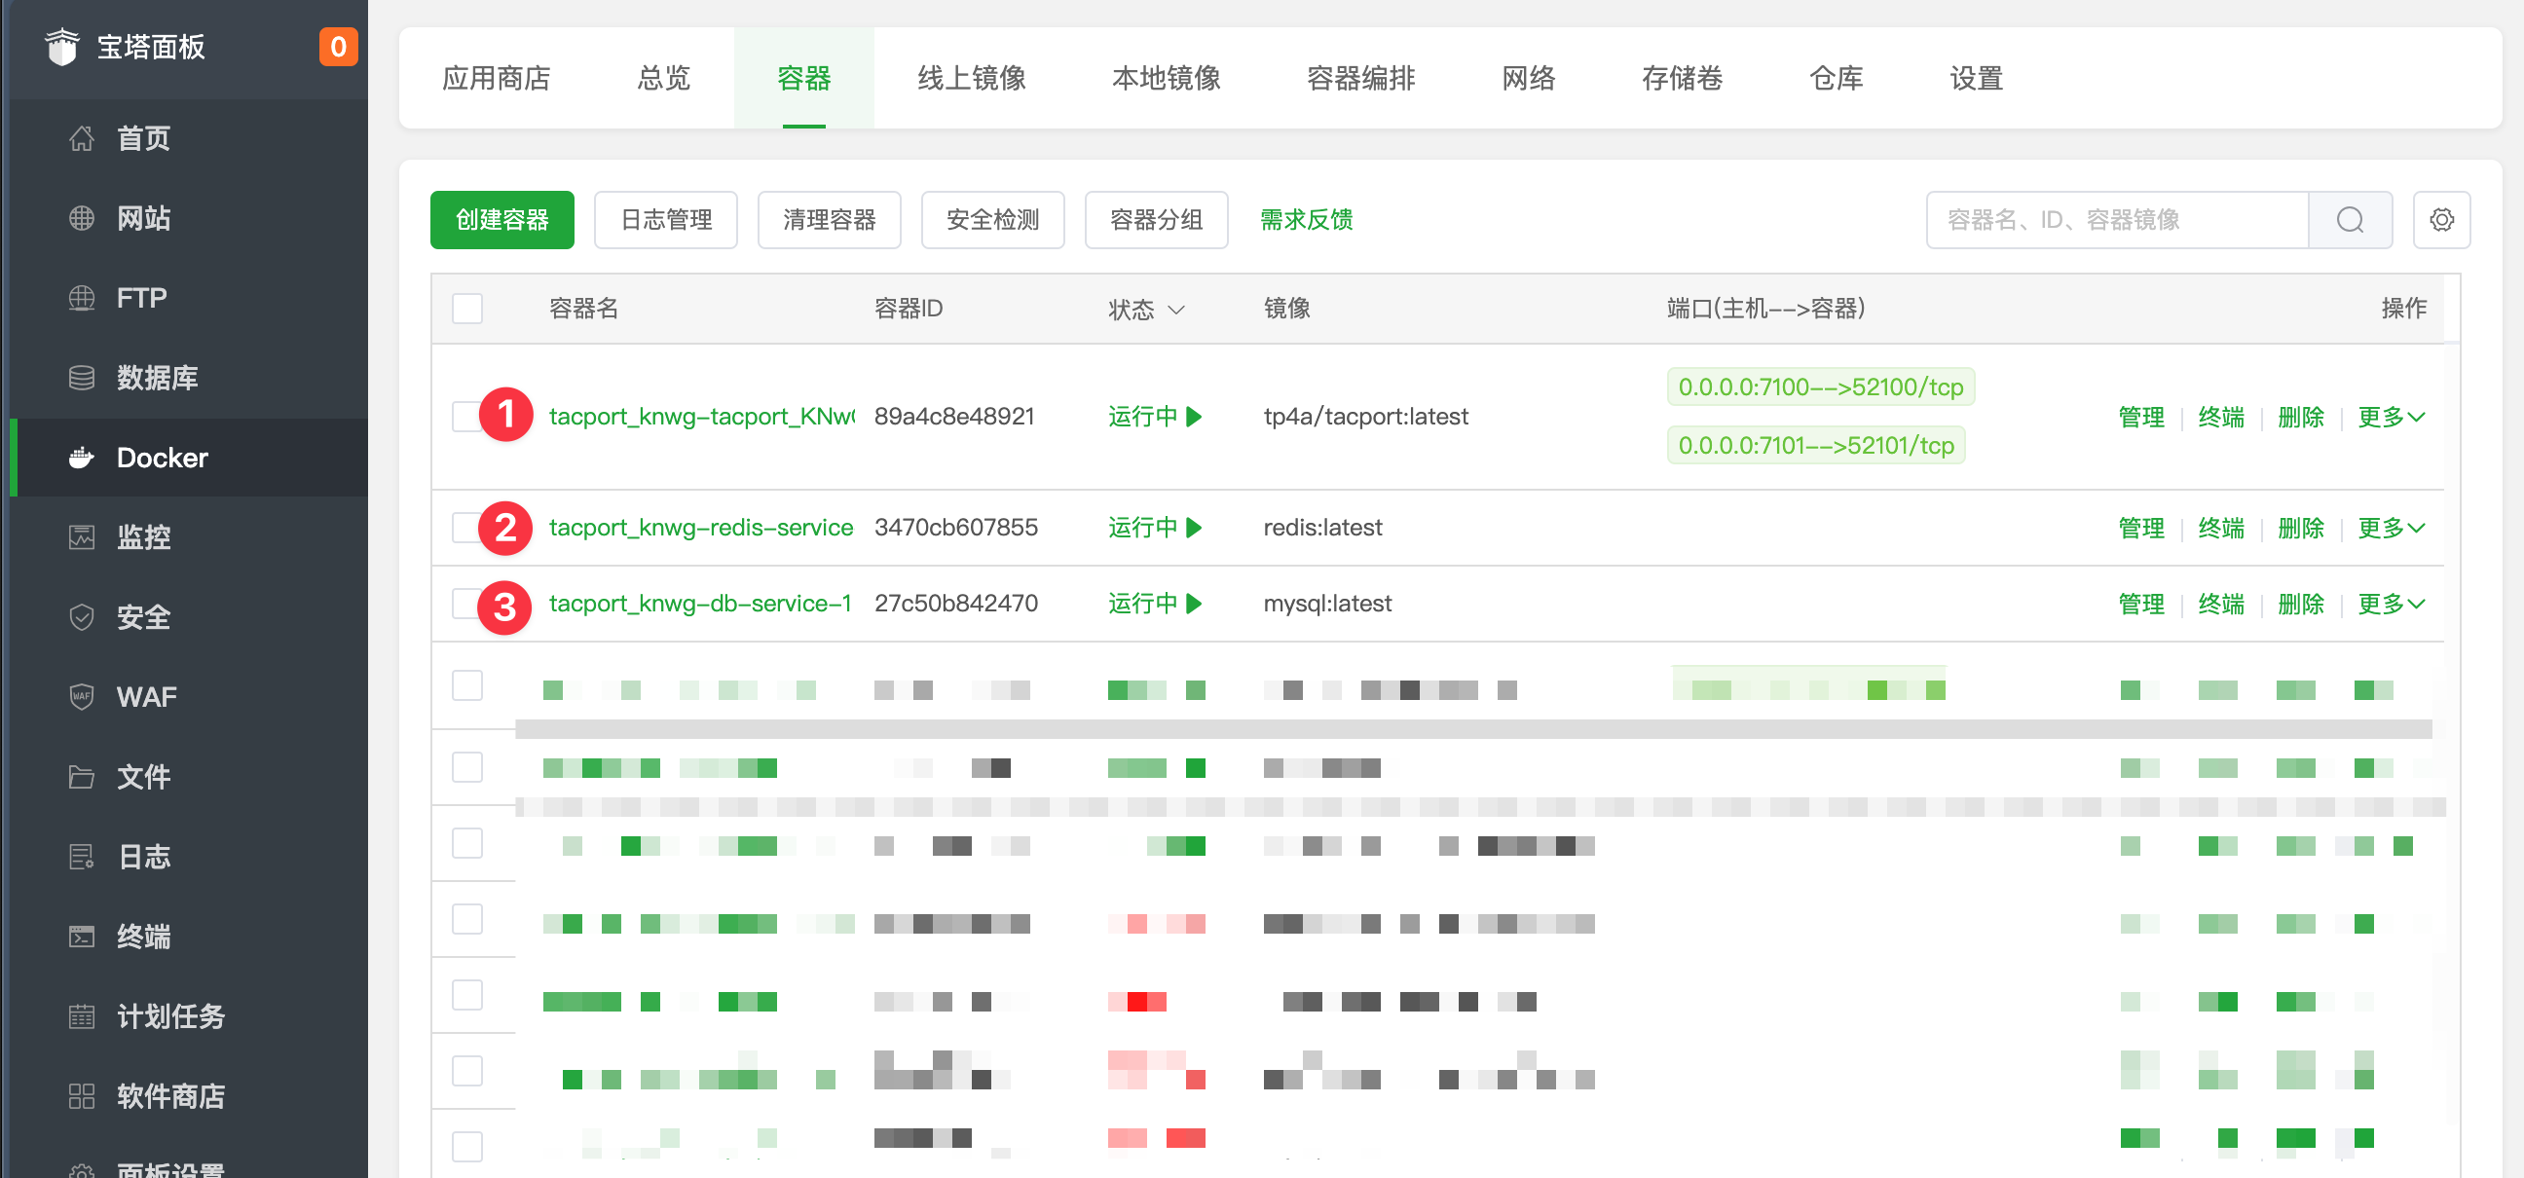Click the 需求反馈 link
This screenshot has height=1178, width=2524.
[1306, 220]
